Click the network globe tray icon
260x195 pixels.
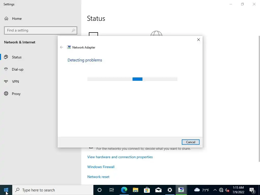click(x=221, y=190)
